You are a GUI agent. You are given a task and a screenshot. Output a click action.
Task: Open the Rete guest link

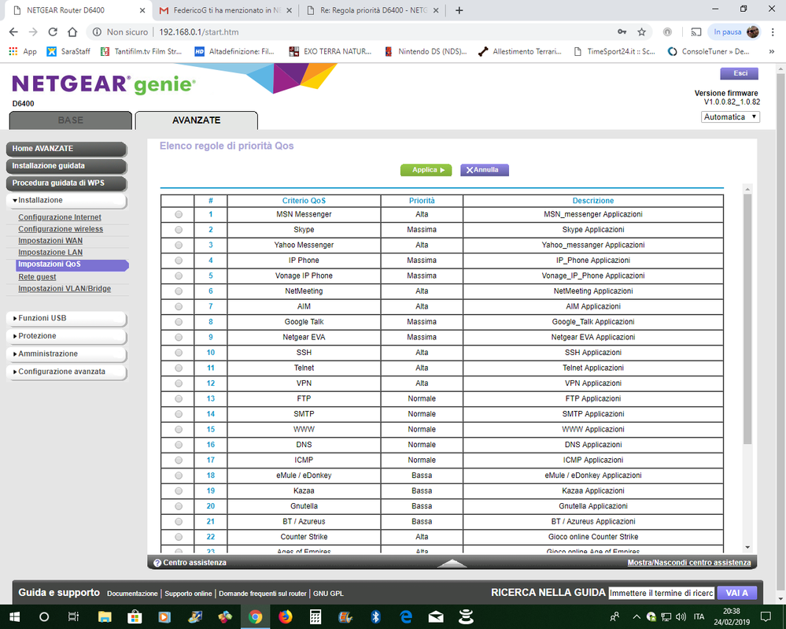tap(37, 277)
